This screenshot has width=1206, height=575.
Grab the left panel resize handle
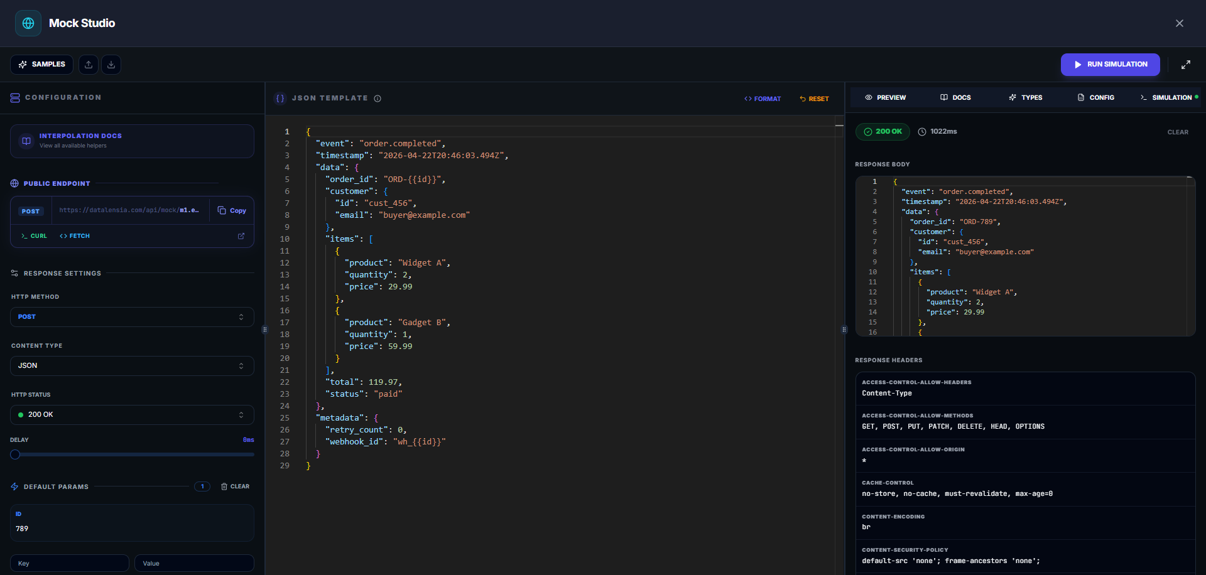click(x=264, y=330)
